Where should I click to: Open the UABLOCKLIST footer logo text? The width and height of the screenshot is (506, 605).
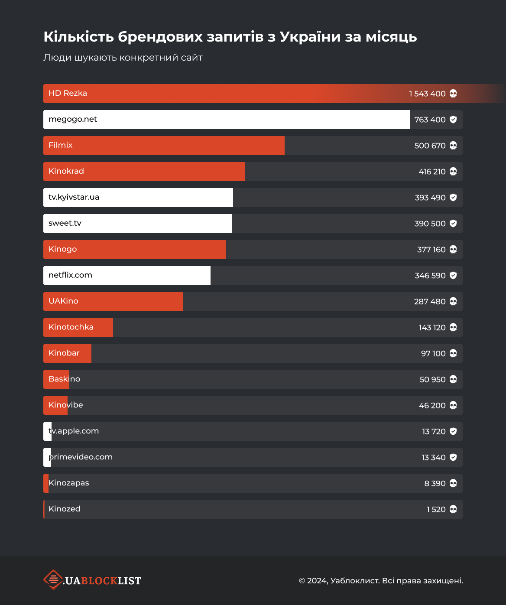click(x=102, y=581)
